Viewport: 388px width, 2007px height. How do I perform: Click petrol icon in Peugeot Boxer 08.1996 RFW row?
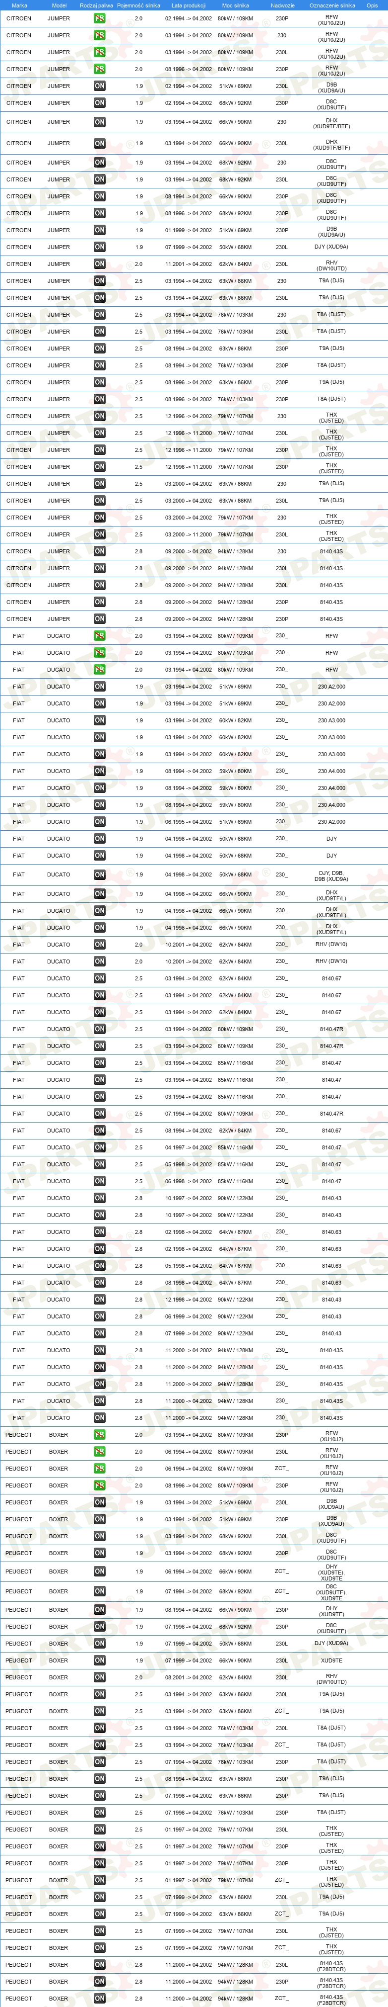pos(100,1485)
